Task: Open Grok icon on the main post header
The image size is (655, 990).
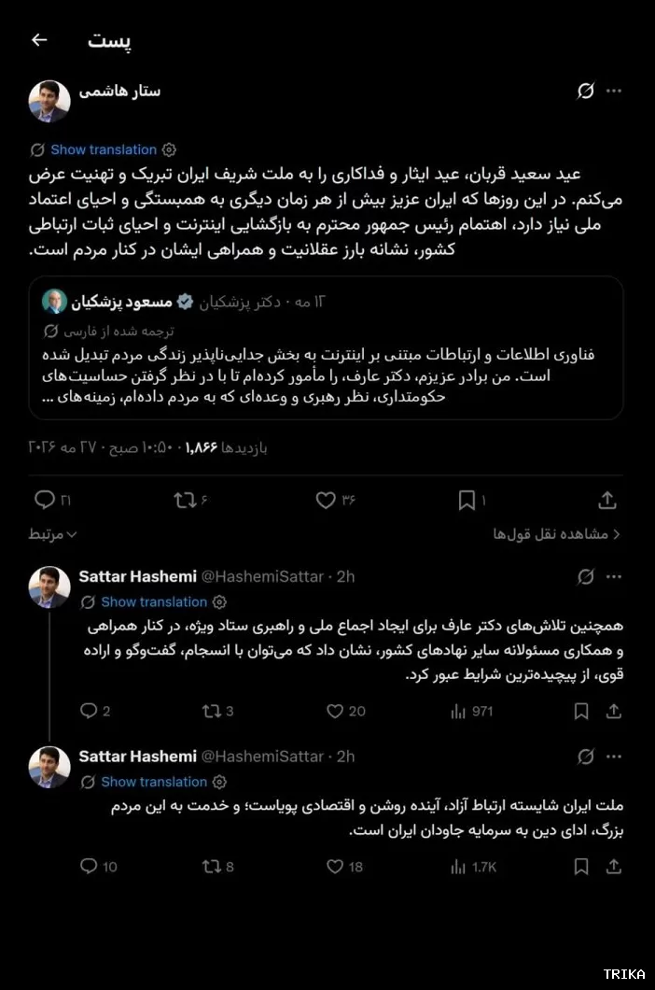Action: [586, 91]
